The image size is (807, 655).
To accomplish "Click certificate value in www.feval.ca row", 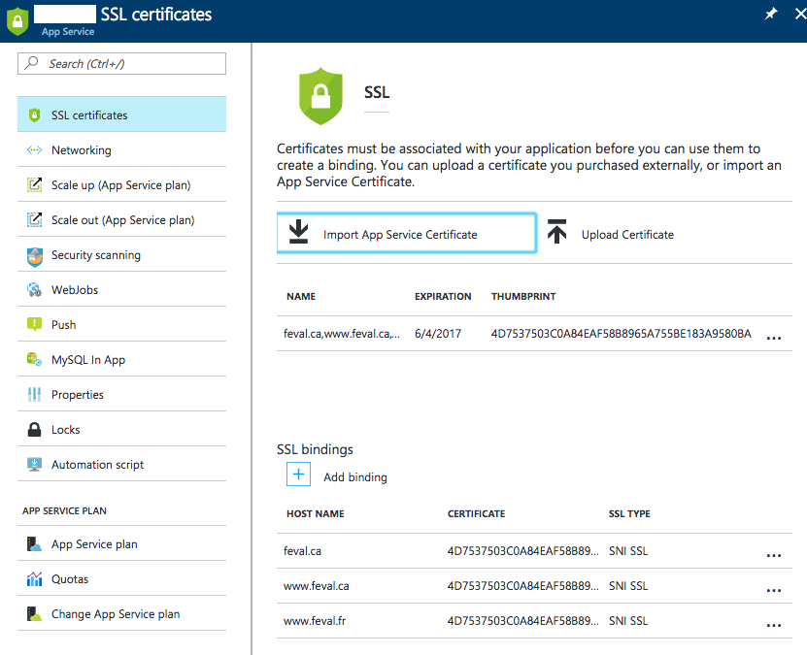I will 522,586.
